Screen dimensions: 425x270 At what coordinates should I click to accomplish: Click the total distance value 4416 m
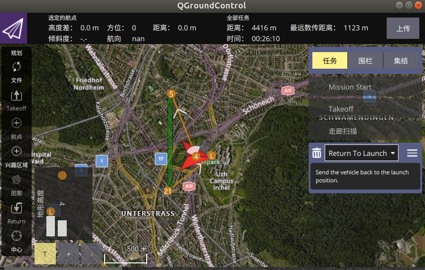[x=264, y=28]
